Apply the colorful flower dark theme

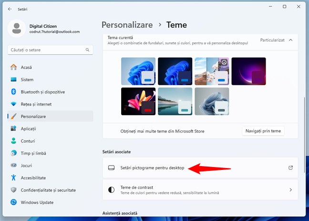point(138,101)
